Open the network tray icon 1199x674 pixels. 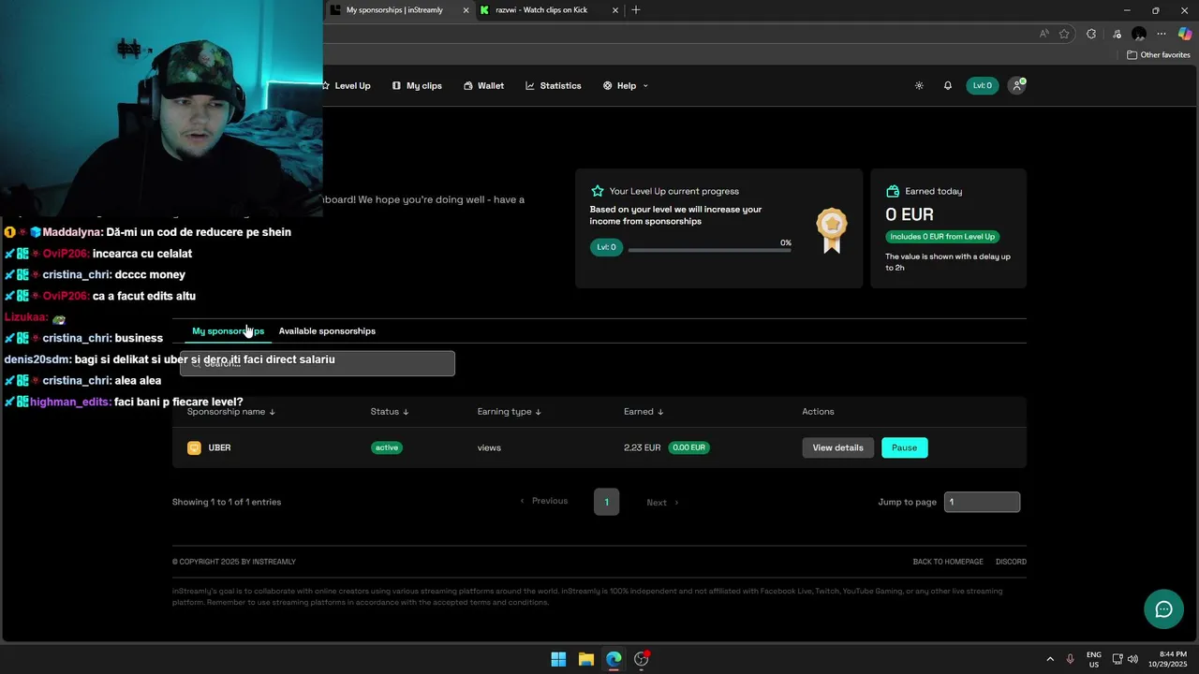pyautogui.click(x=1118, y=659)
